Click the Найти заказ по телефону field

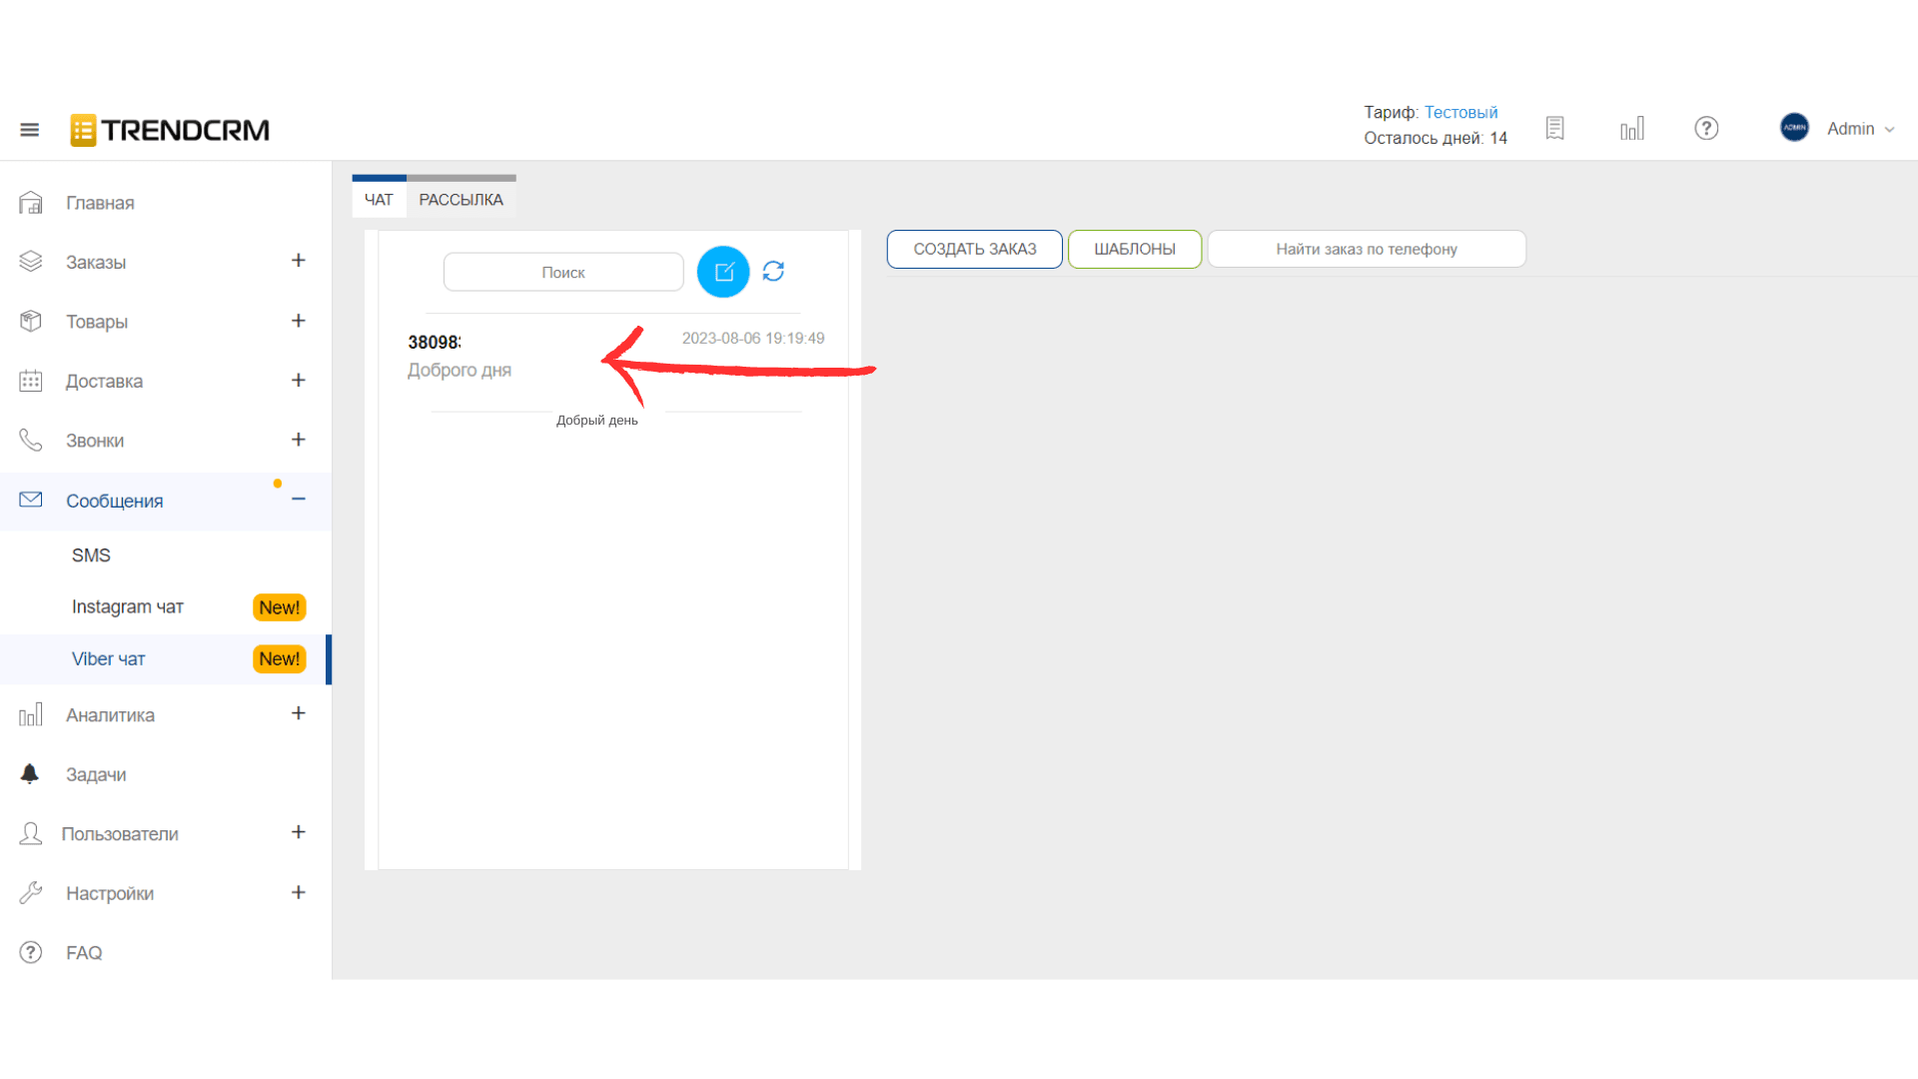pos(1367,249)
